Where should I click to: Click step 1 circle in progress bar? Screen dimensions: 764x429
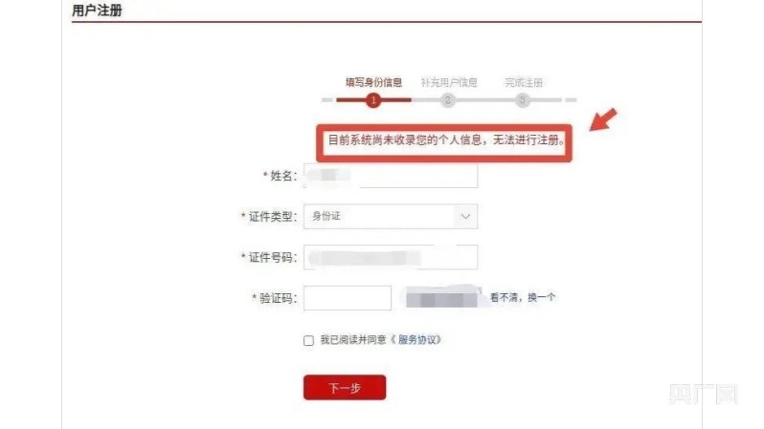point(373,100)
